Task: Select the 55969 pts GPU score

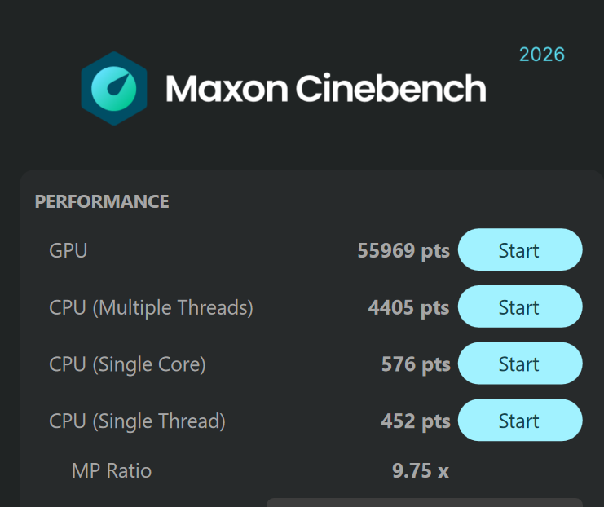Action: 403,251
